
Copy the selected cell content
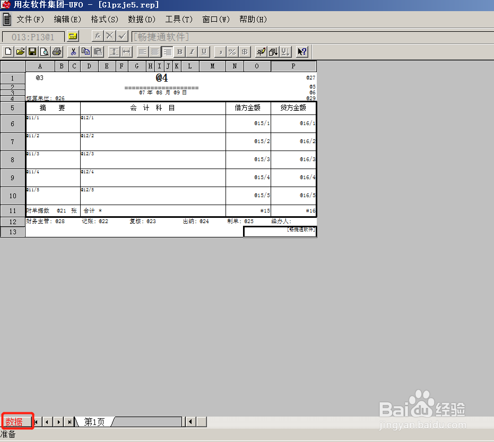click(86, 51)
